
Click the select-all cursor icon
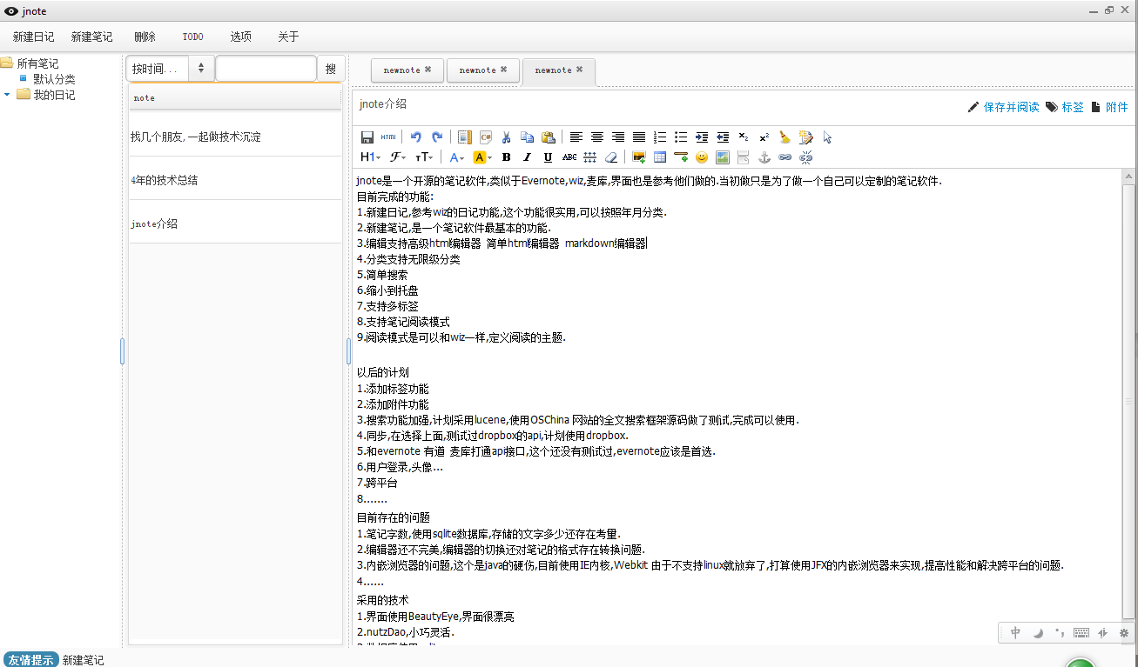pyautogui.click(x=827, y=137)
